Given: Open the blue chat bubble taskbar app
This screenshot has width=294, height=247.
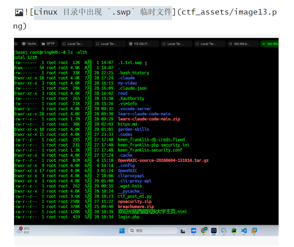Looking at the screenshot, I should [224, 230].
